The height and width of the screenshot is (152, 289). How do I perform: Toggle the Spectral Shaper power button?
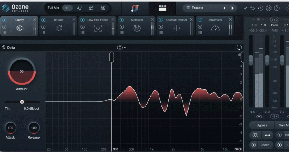tap(161, 20)
